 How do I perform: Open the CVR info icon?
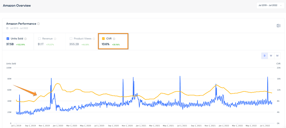point(114,39)
